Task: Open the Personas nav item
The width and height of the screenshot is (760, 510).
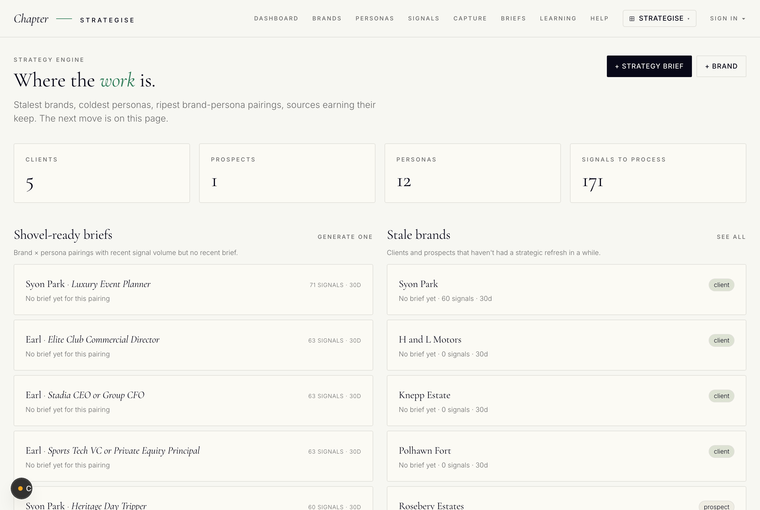Action: (375, 18)
